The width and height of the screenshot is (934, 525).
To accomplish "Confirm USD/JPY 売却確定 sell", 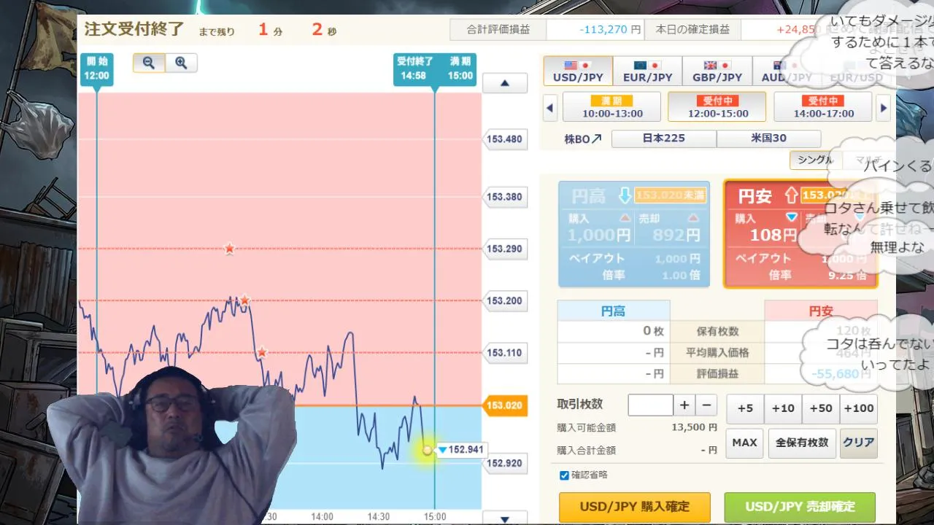I will point(800,507).
